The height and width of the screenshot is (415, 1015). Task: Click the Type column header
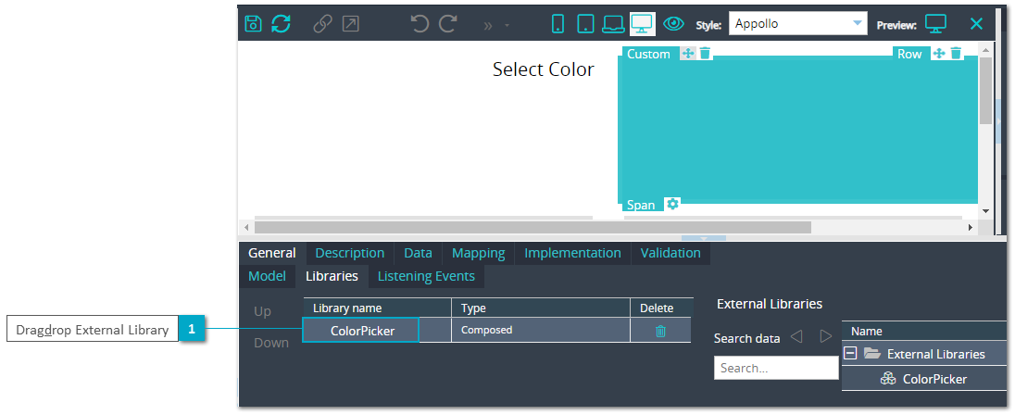click(x=541, y=308)
